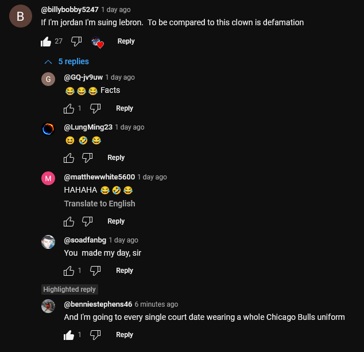Viewport: 364px width, 352px height.
Task: Open the @billybobby5247 channel link
Action: 69,10
